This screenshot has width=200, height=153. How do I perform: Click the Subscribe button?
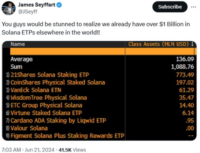pos(170,7)
